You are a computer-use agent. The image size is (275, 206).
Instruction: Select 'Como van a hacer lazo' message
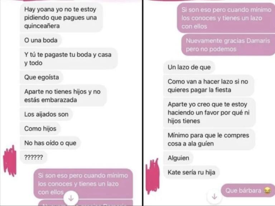pos(208,86)
